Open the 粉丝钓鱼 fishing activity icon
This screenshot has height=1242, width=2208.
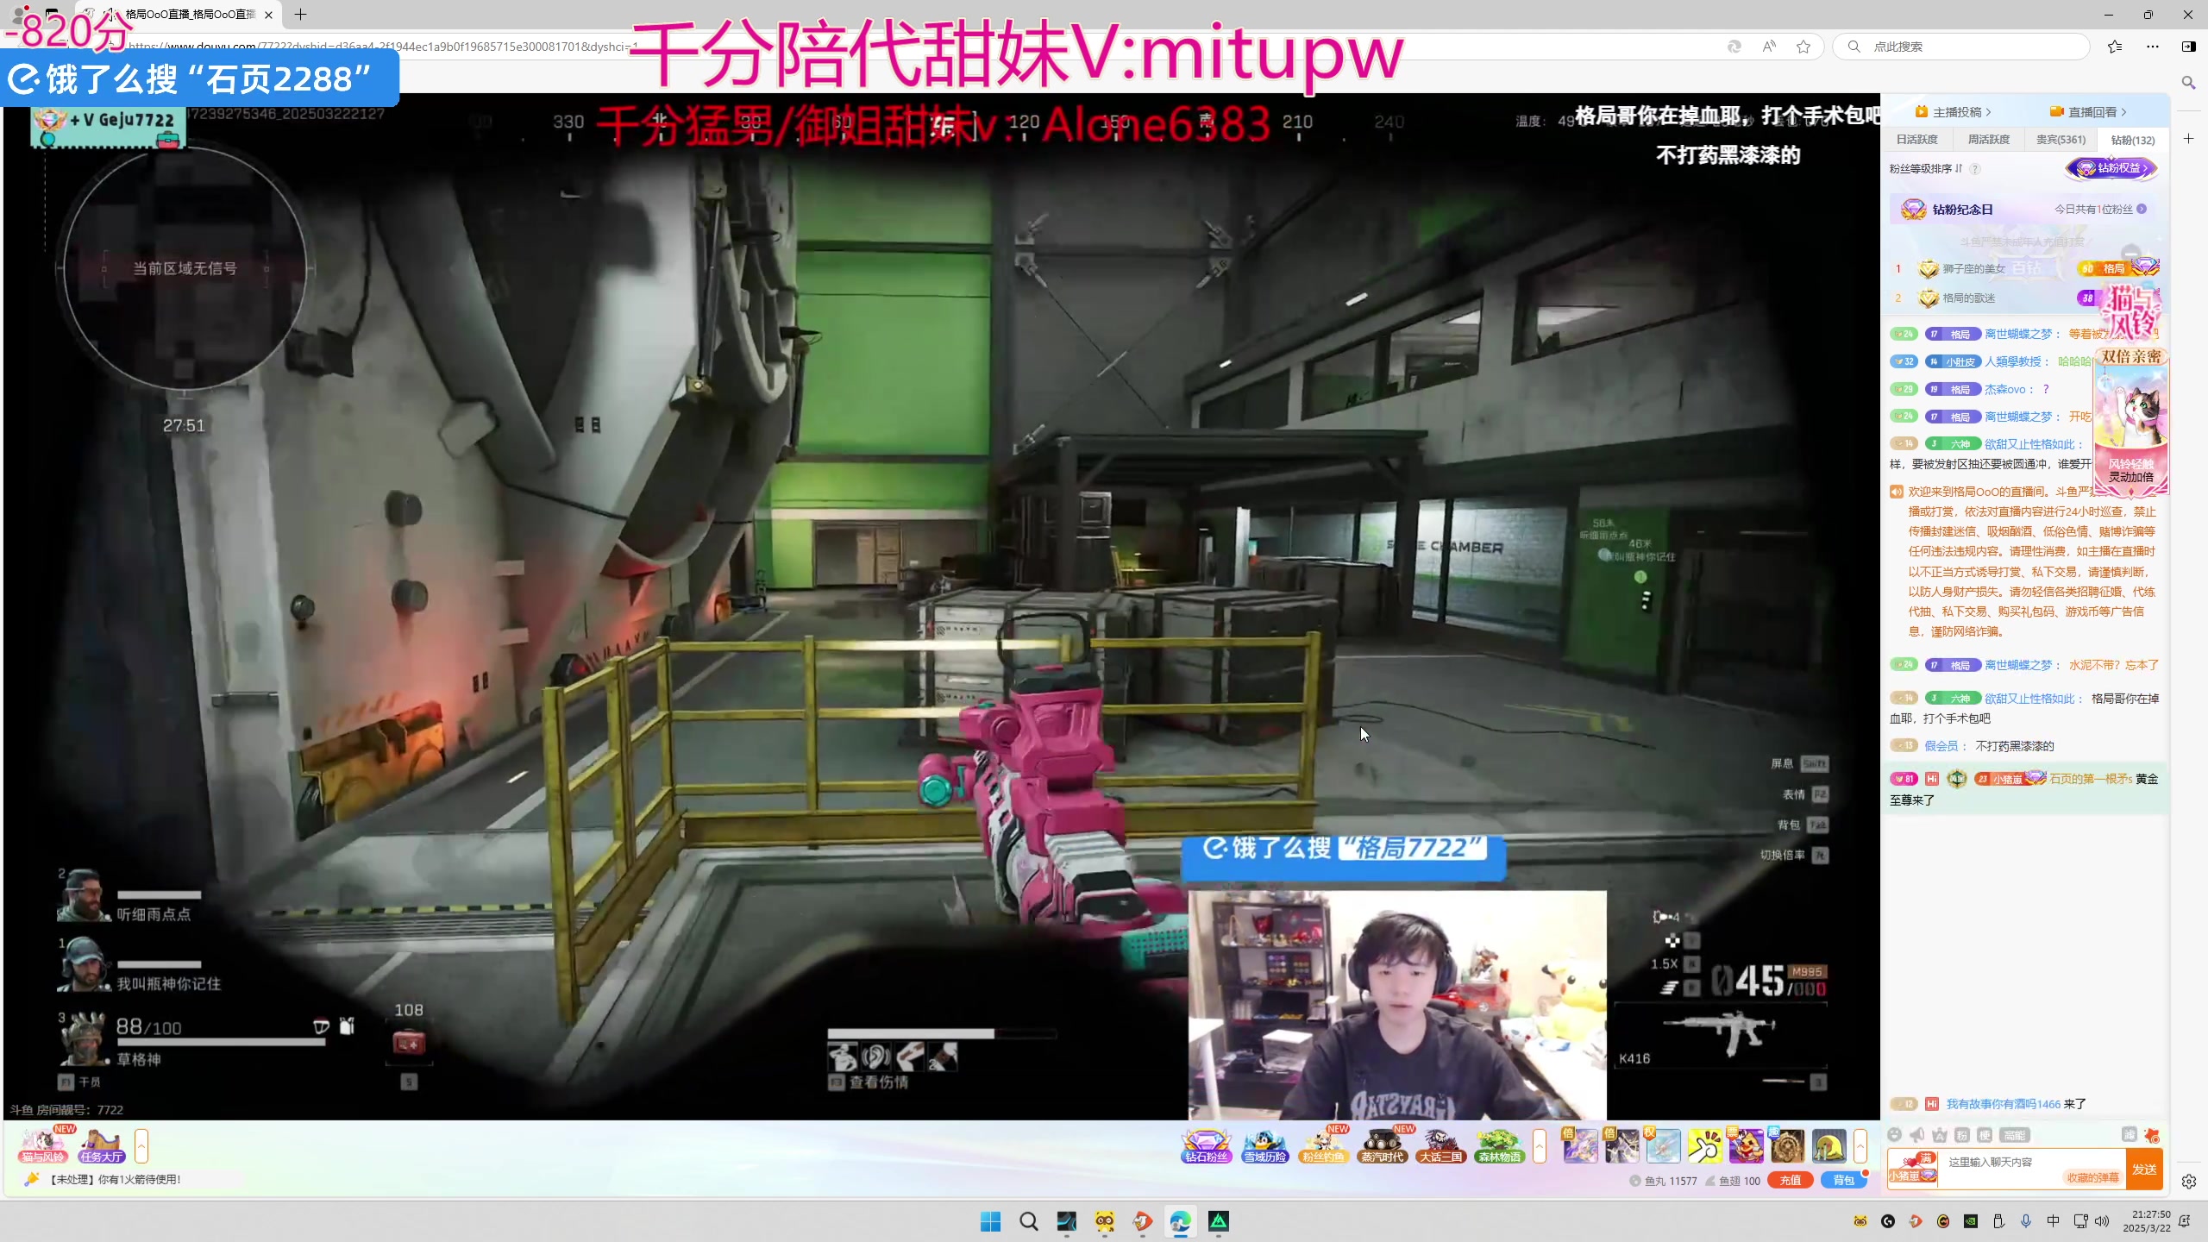[1323, 1146]
